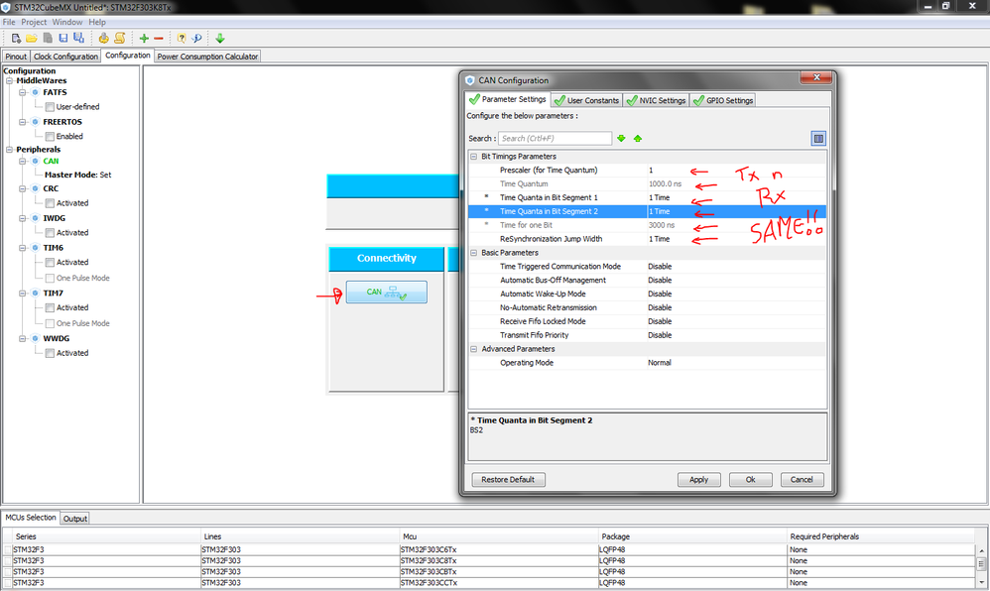The image size is (990, 591).
Task: Click the CAN node icon in tree
Action: [36, 161]
